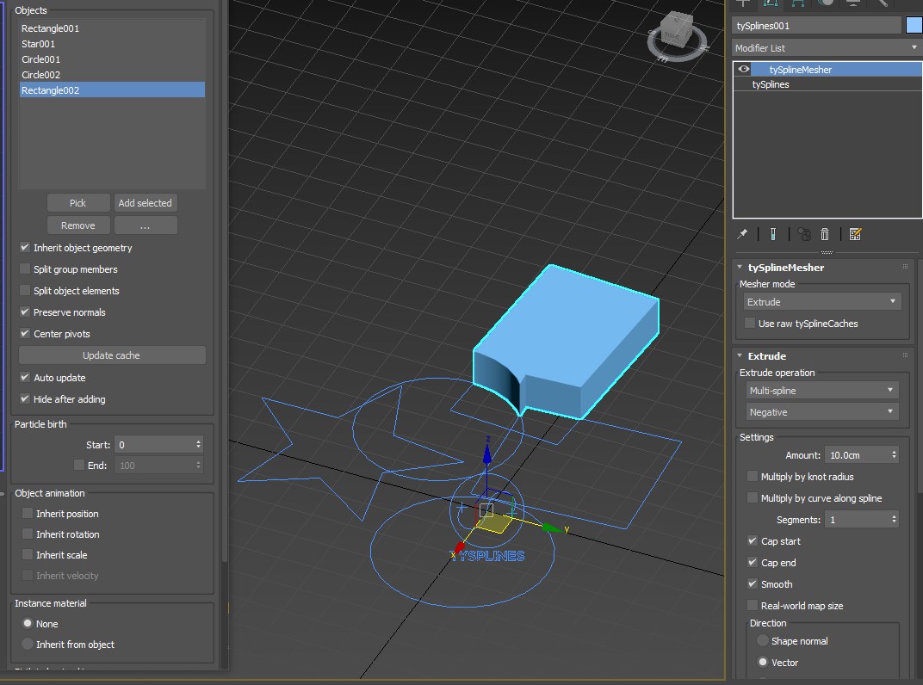Image resolution: width=923 pixels, height=685 pixels.
Task: Click the object color swatch
Action: click(914, 25)
